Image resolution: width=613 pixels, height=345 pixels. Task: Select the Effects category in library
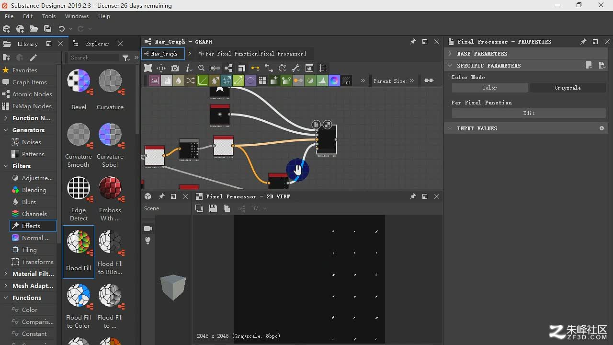point(33,226)
